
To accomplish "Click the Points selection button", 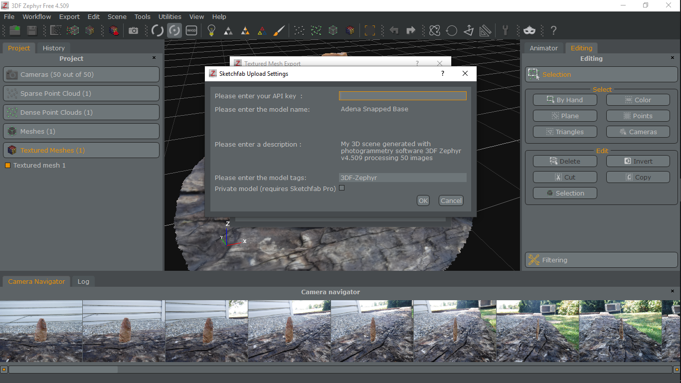I will (x=638, y=116).
